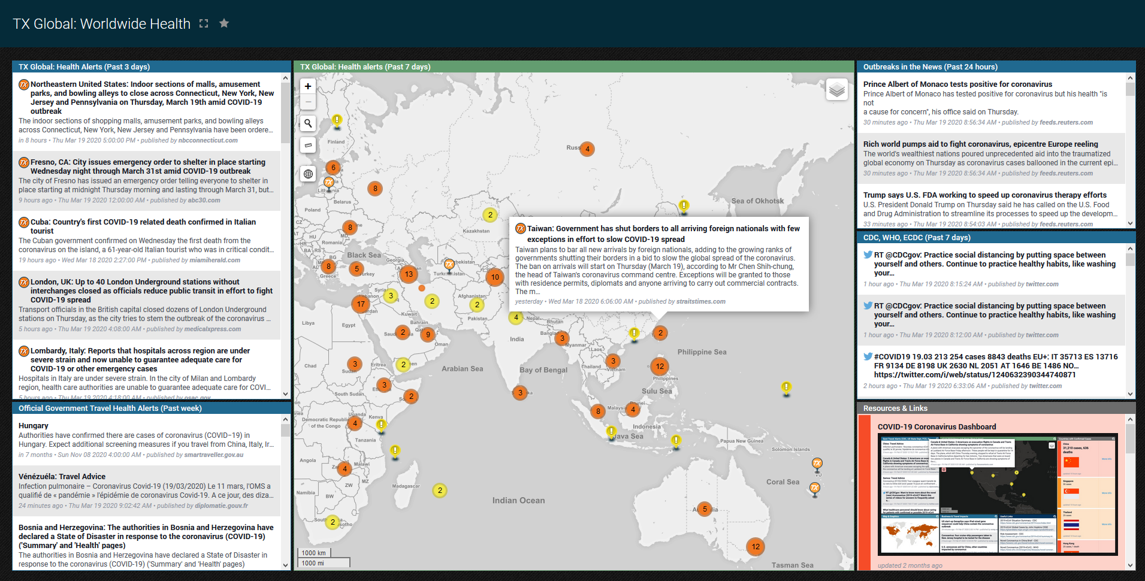Click the straitstimes.com source in Taiwan popup
1145x581 pixels.
point(700,302)
